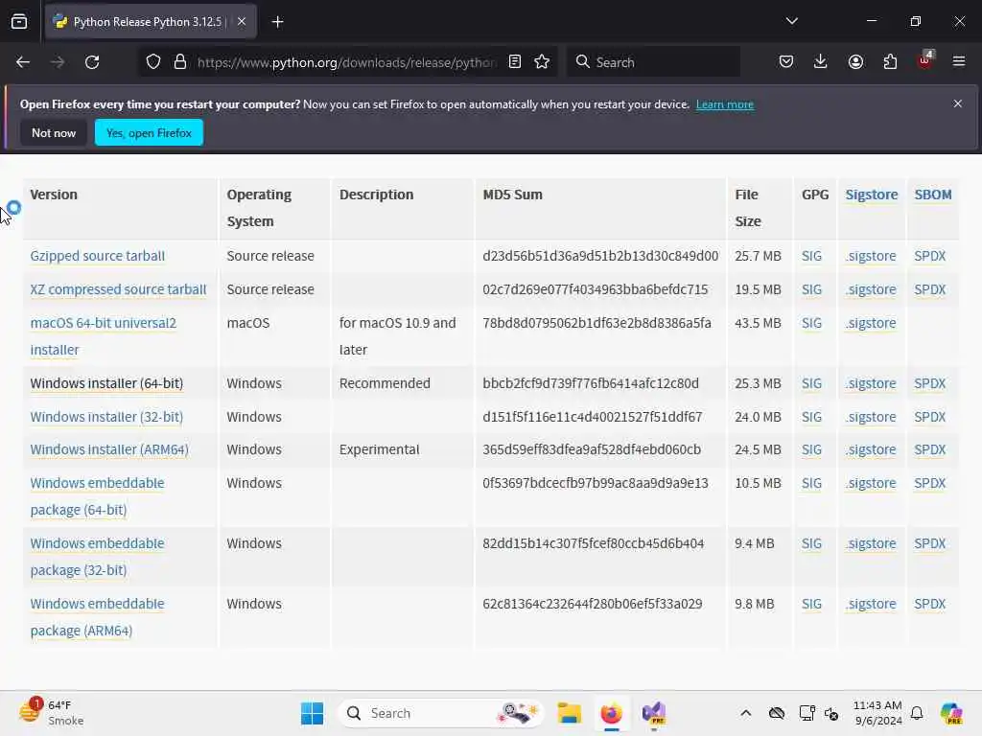The height and width of the screenshot is (736, 982).
Task: Open .sigstore link for Windows installer (ARM64)
Action: (x=871, y=449)
